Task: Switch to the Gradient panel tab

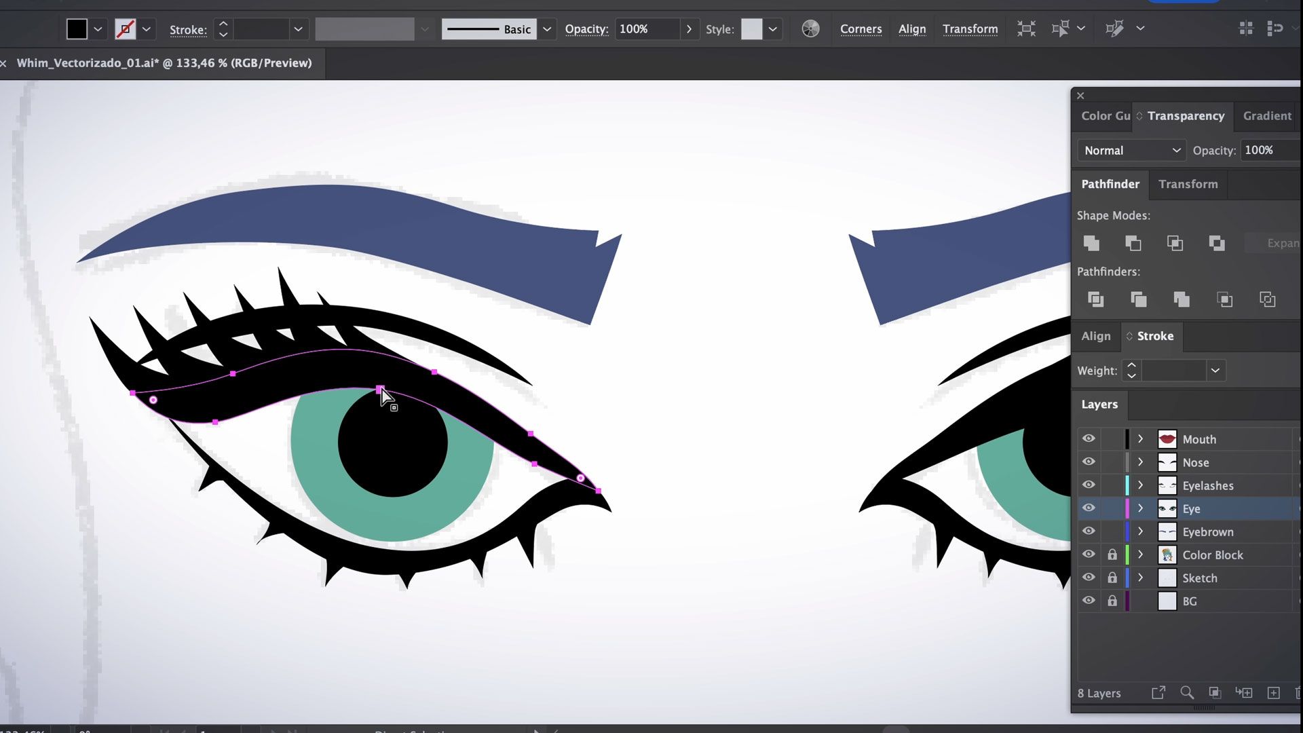Action: click(x=1266, y=115)
